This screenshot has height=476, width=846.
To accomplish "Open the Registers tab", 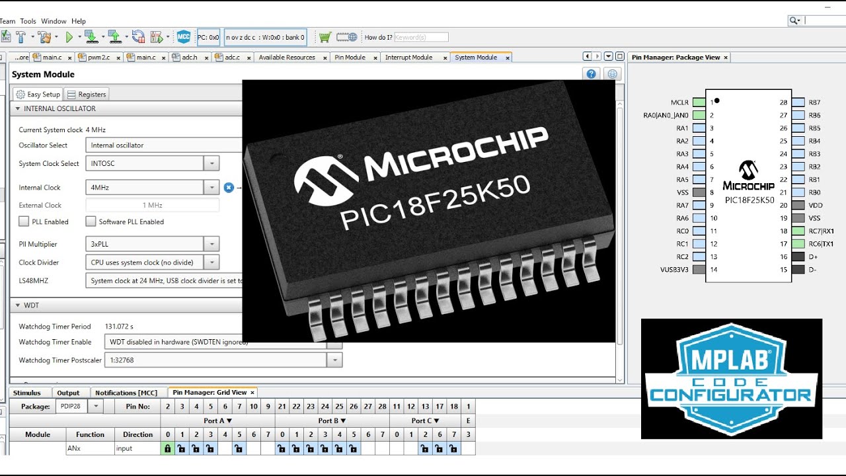I will click(87, 95).
